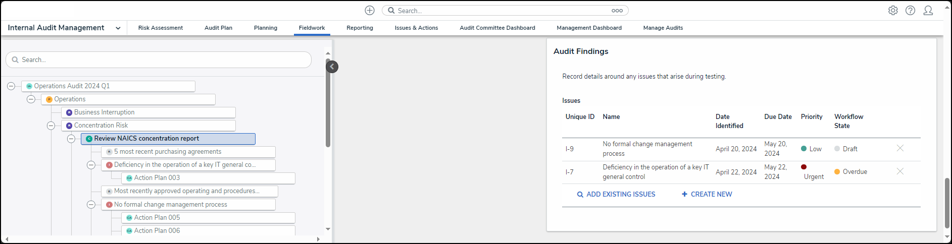
Task: Click the tree panel search field
Action: click(159, 59)
